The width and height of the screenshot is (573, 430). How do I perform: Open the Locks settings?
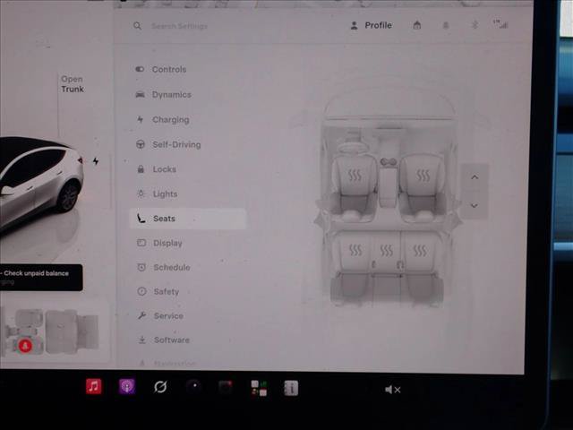[x=157, y=169]
